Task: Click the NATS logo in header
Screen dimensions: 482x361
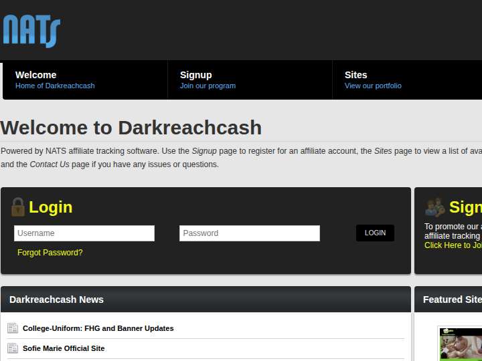Action: point(31,31)
